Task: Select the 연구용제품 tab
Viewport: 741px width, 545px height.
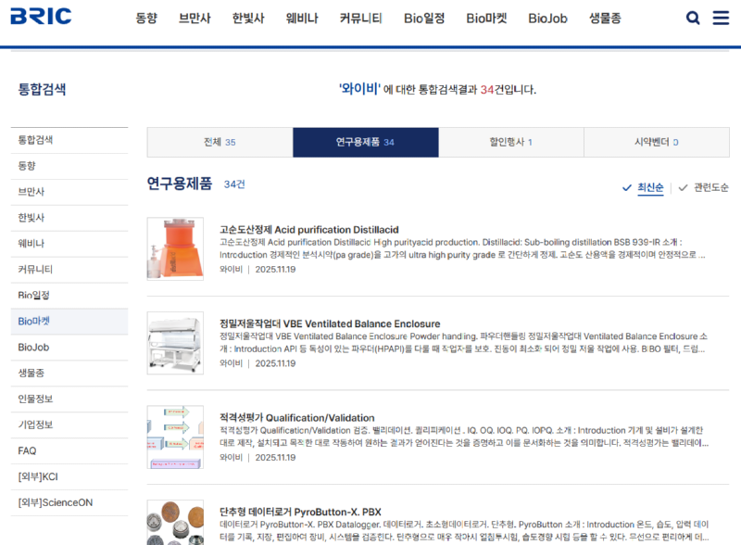Action: click(367, 143)
